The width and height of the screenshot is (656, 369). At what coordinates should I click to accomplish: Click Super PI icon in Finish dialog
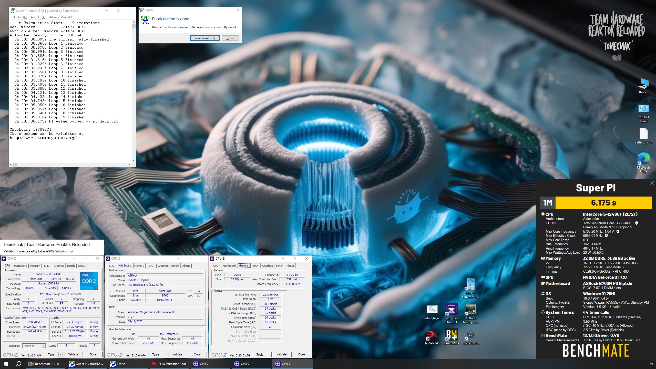tap(145, 20)
